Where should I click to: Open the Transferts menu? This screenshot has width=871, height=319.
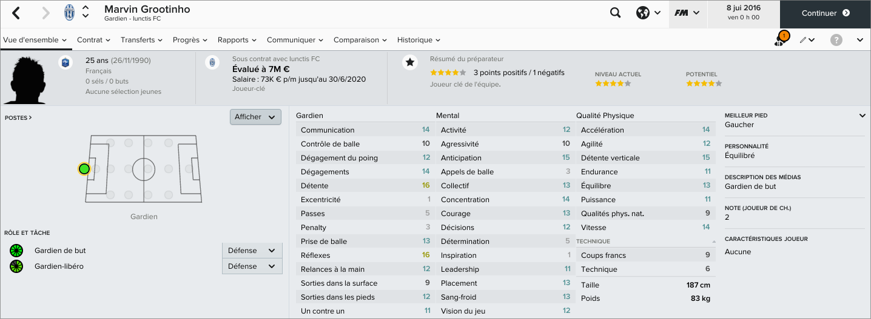coord(141,40)
